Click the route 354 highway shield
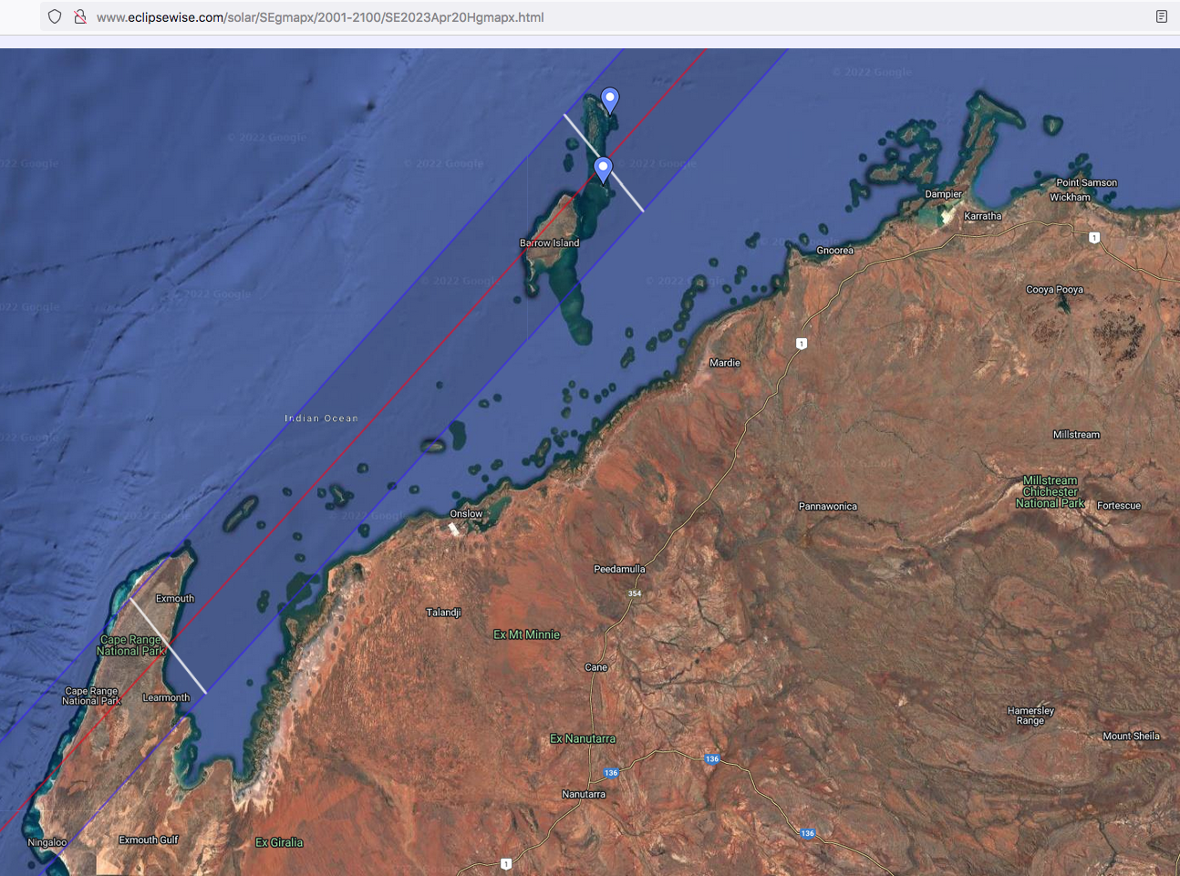Screen dimensions: 1180x876 point(635,593)
